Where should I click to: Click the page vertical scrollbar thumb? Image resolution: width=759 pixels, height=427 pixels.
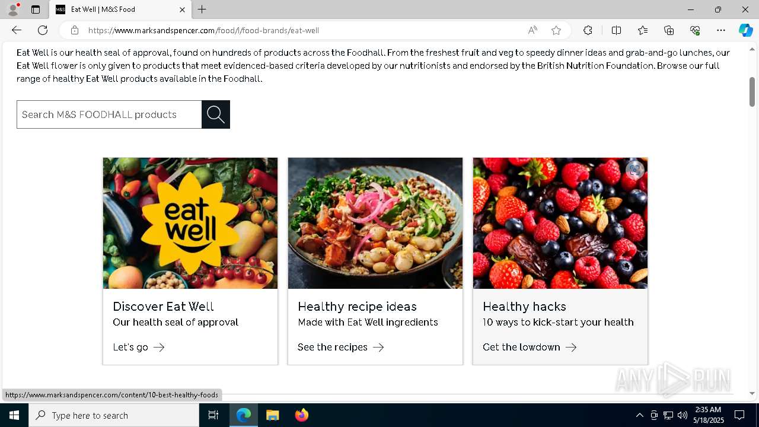click(x=752, y=91)
